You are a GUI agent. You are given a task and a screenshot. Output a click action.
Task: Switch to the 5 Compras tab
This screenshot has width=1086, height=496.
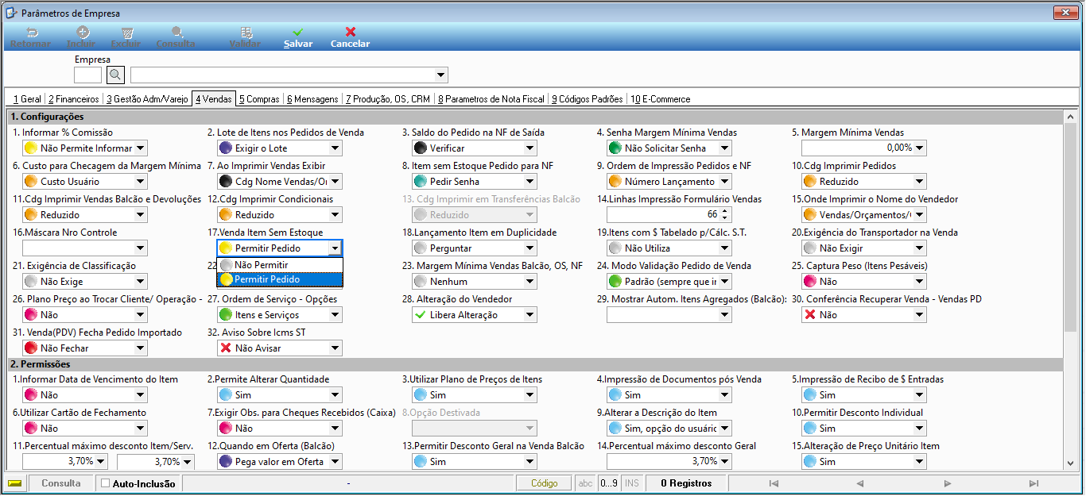coord(259,99)
